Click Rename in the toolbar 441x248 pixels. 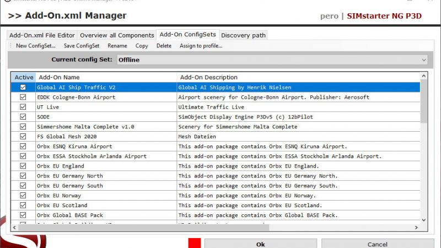pyautogui.click(x=117, y=46)
